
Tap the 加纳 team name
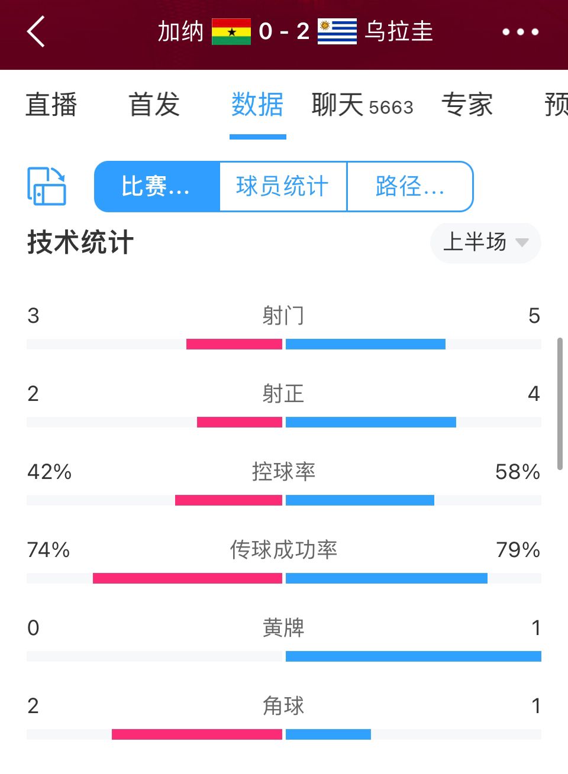(x=181, y=31)
